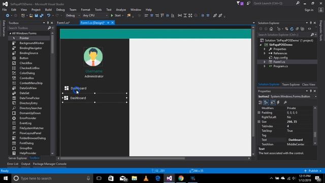
Task: Expand the Padding property row
Action: pos(259,113)
